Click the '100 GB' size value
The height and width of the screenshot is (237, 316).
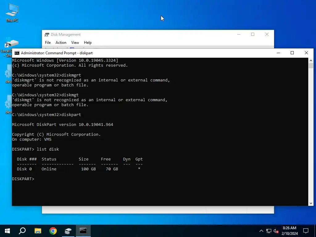89,169
